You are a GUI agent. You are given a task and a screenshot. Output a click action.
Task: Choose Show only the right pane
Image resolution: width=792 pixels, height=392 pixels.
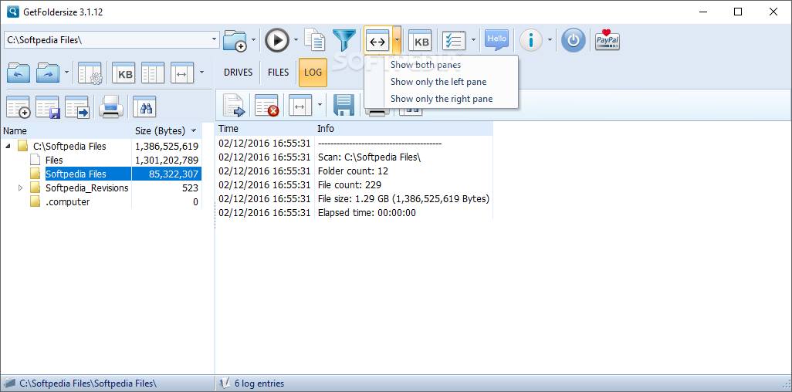tap(442, 99)
